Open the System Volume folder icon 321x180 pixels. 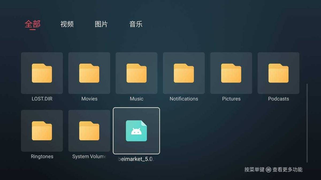(x=89, y=131)
